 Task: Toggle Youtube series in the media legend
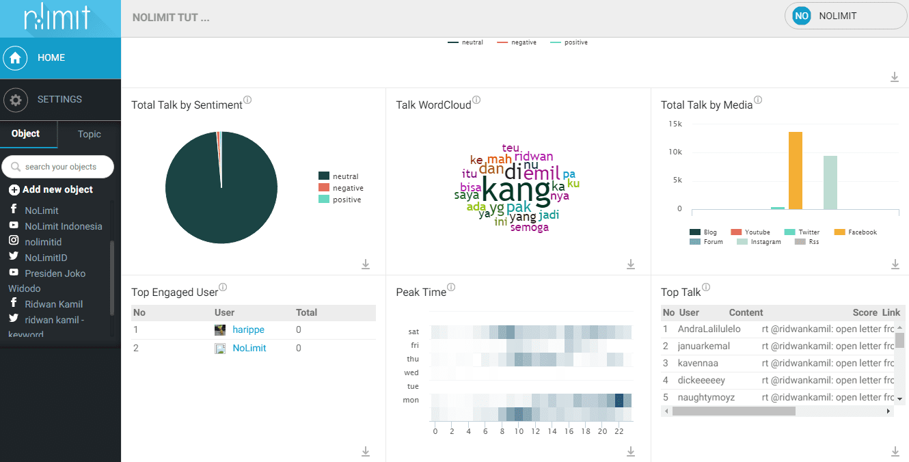tap(750, 232)
